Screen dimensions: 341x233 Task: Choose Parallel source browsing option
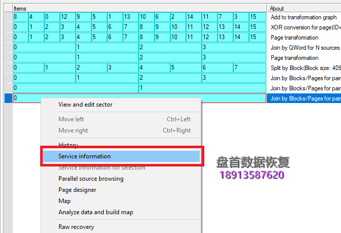(90, 179)
